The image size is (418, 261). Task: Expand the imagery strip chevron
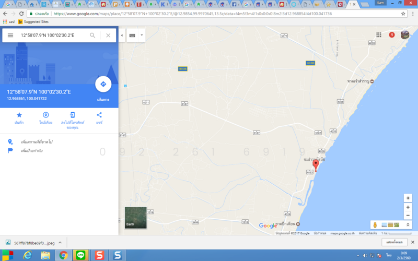(x=408, y=224)
